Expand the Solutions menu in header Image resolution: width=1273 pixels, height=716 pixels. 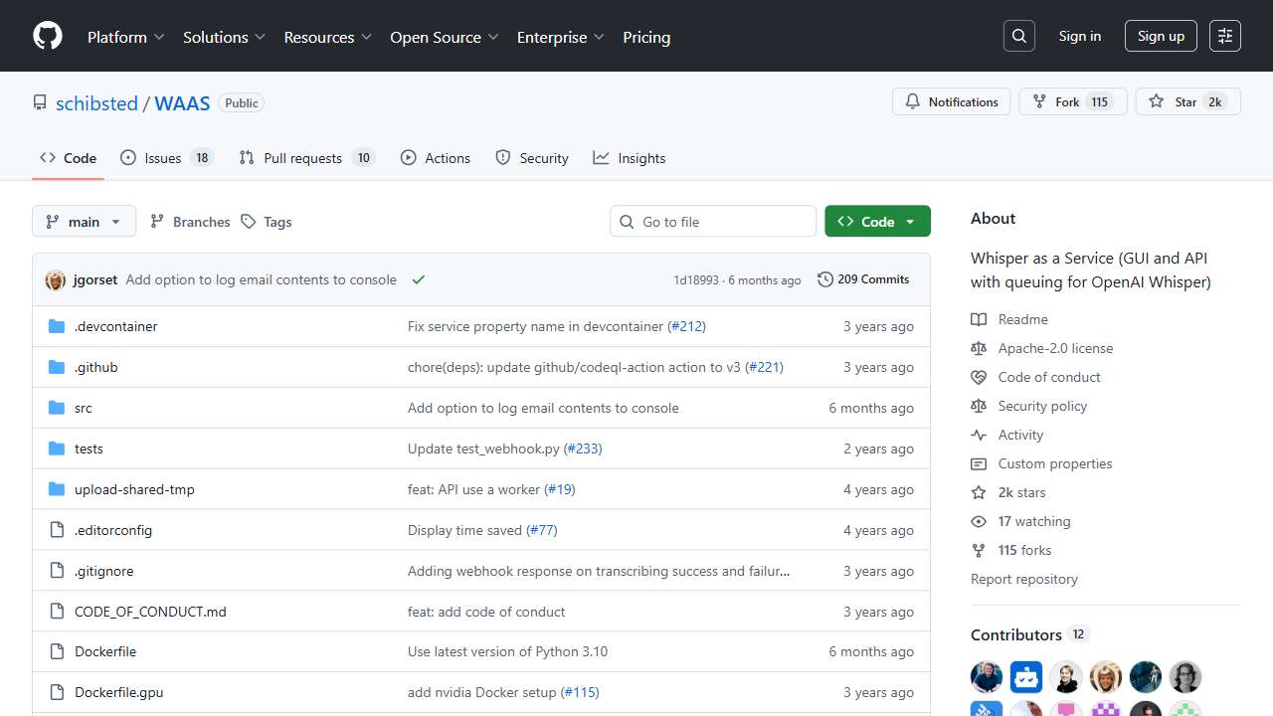(224, 37)
